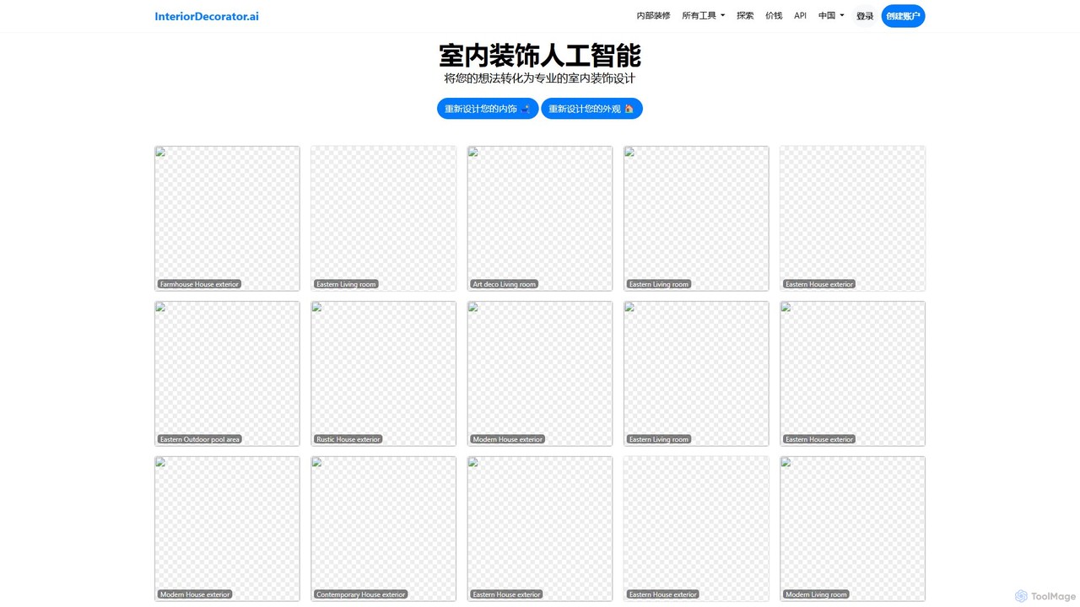The width and height of the screenshot is (1080, 607).
Task: Open the 价钱 pricing page
Action: 774,16
